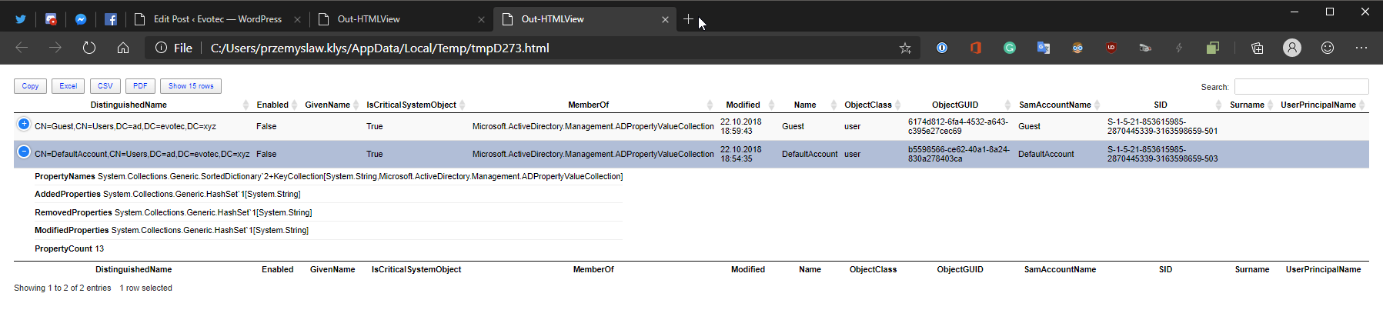
Task: Export the table to Excel
Action: click(x=68, y=86)
